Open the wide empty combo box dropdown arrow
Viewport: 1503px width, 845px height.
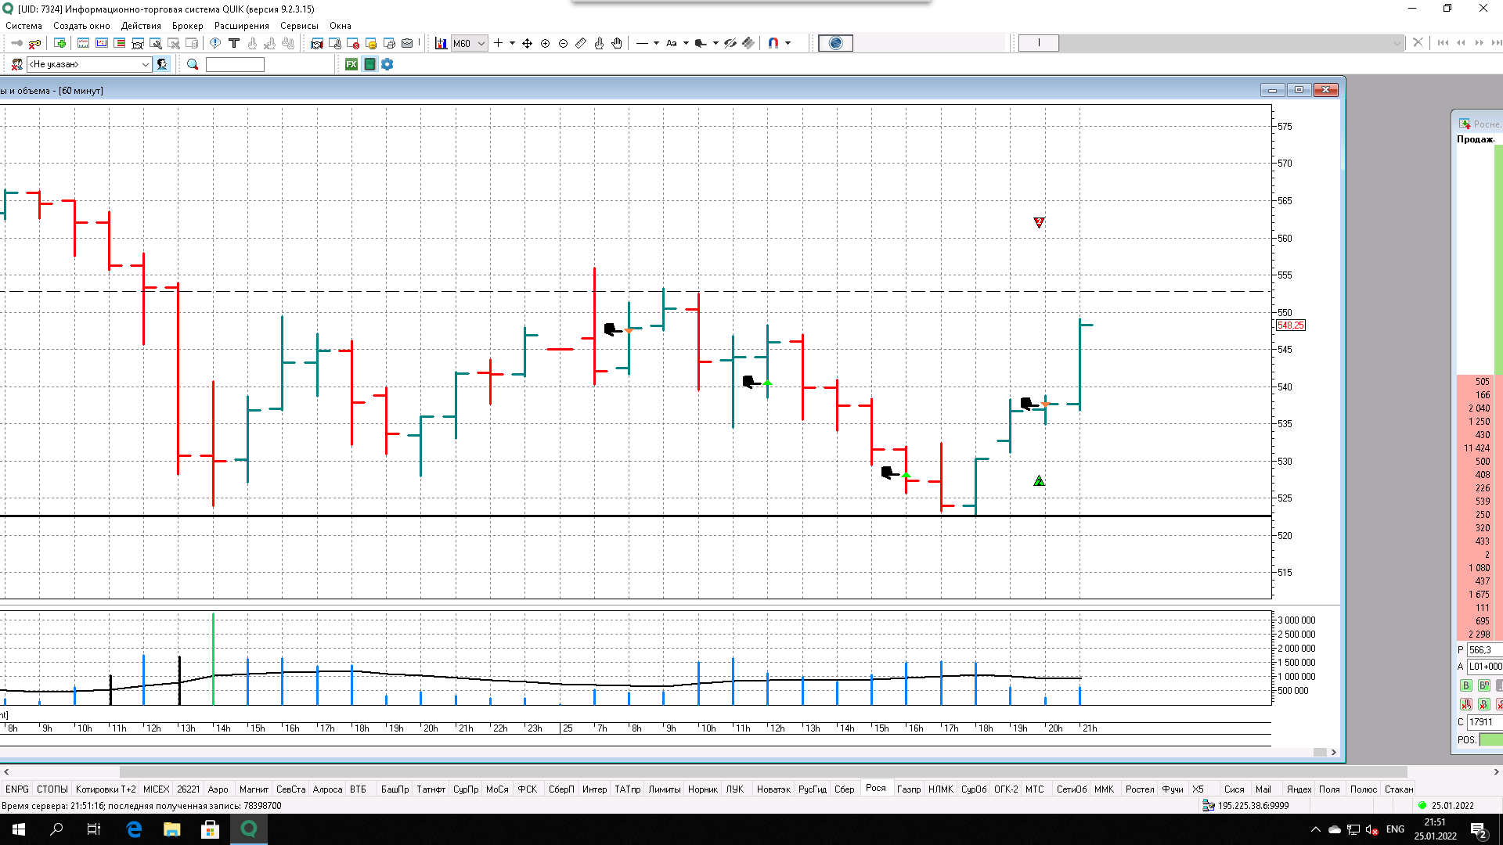(1397, 44)
